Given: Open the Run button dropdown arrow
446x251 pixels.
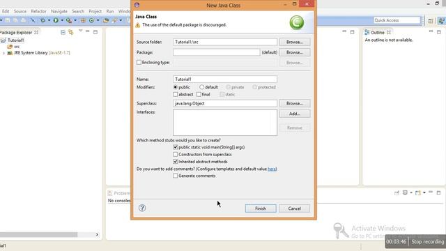Looking at the screenshot, I should click(62, 20).
